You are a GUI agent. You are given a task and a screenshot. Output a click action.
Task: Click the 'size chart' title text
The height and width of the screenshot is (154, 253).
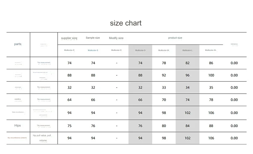click(x=126, y=23)
